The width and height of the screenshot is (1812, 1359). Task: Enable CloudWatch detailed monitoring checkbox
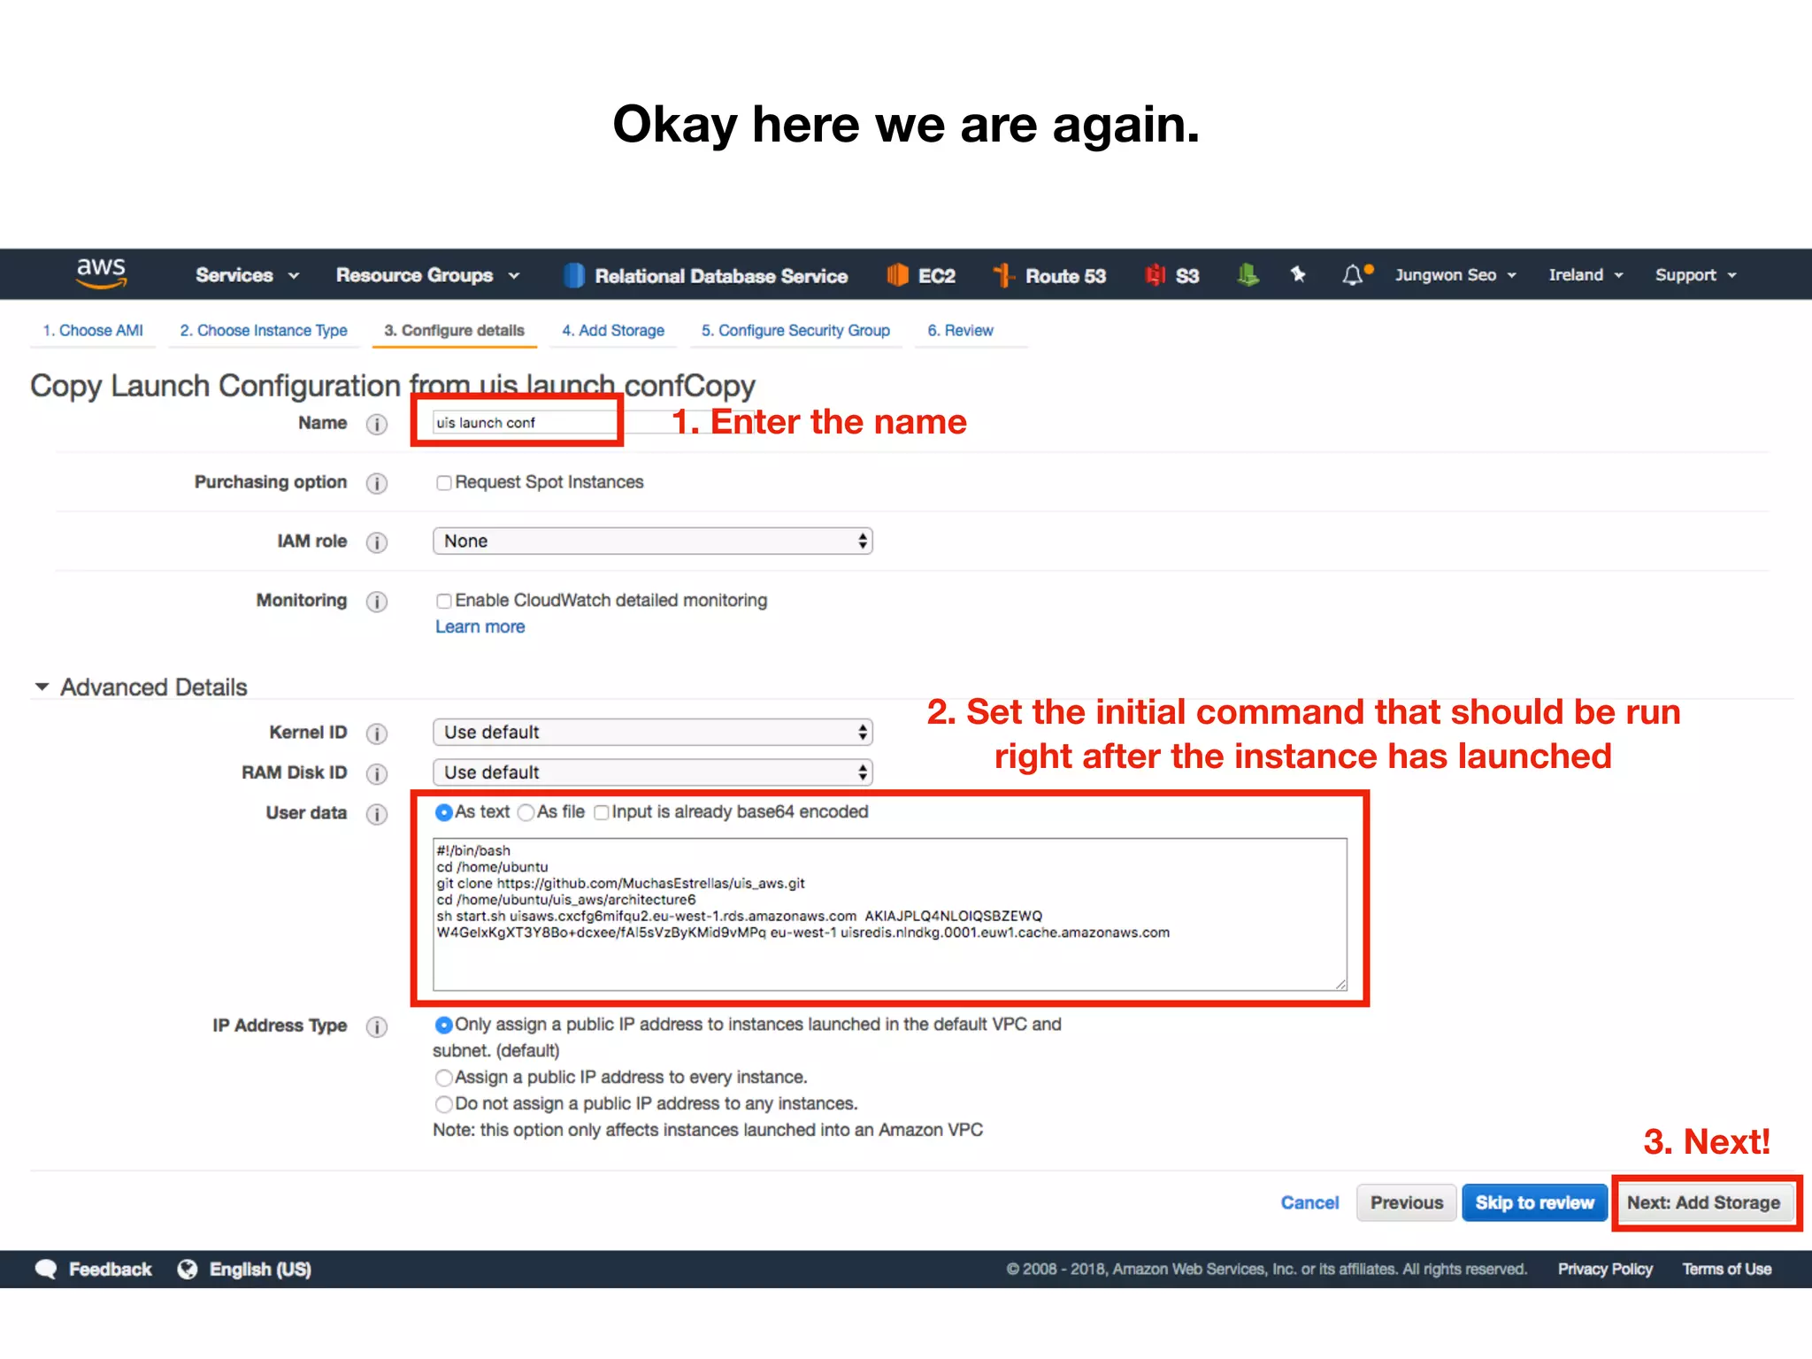tap(444, 602)
